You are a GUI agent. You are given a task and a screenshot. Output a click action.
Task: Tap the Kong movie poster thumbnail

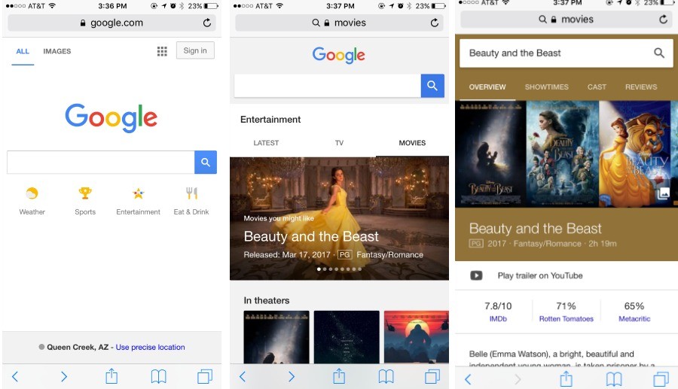[416, 337]
